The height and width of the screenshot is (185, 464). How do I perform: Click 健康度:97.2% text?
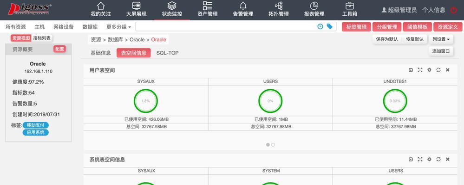(x=28, y=82)
